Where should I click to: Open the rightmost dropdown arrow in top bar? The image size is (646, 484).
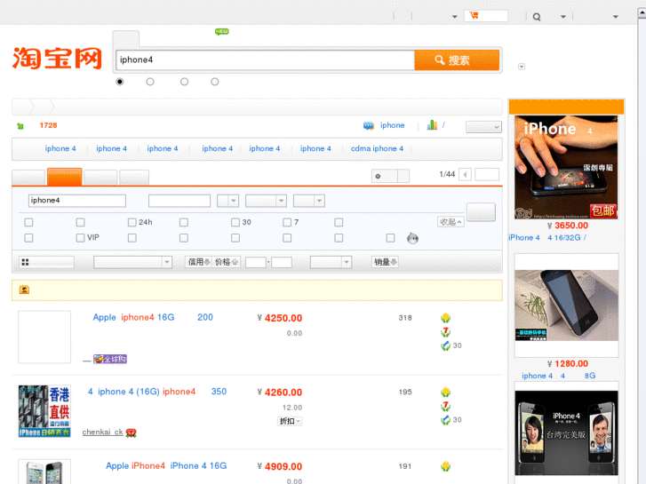(x=616, y=17)
